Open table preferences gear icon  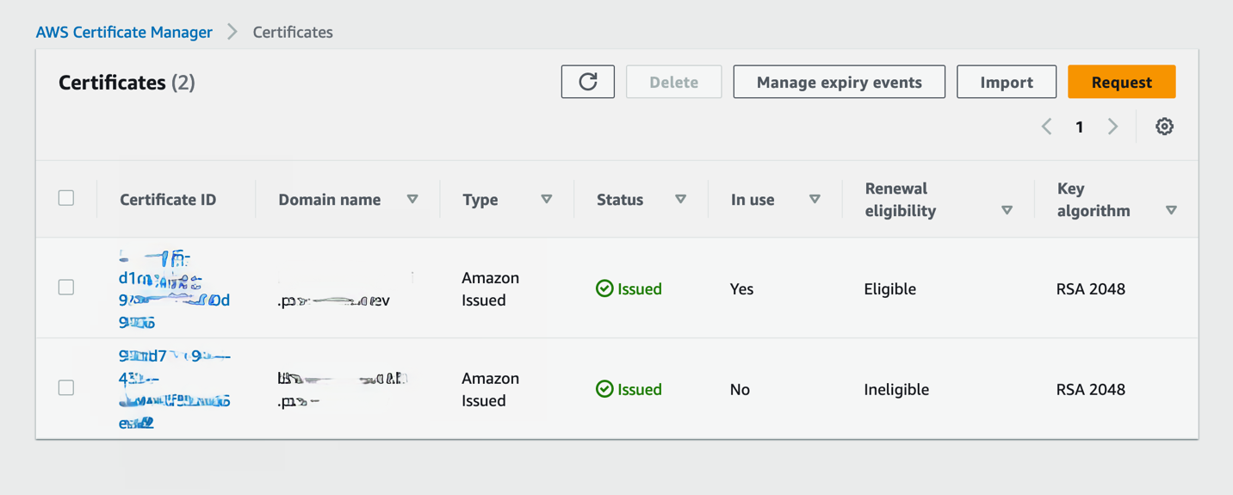coord(1164,127)
